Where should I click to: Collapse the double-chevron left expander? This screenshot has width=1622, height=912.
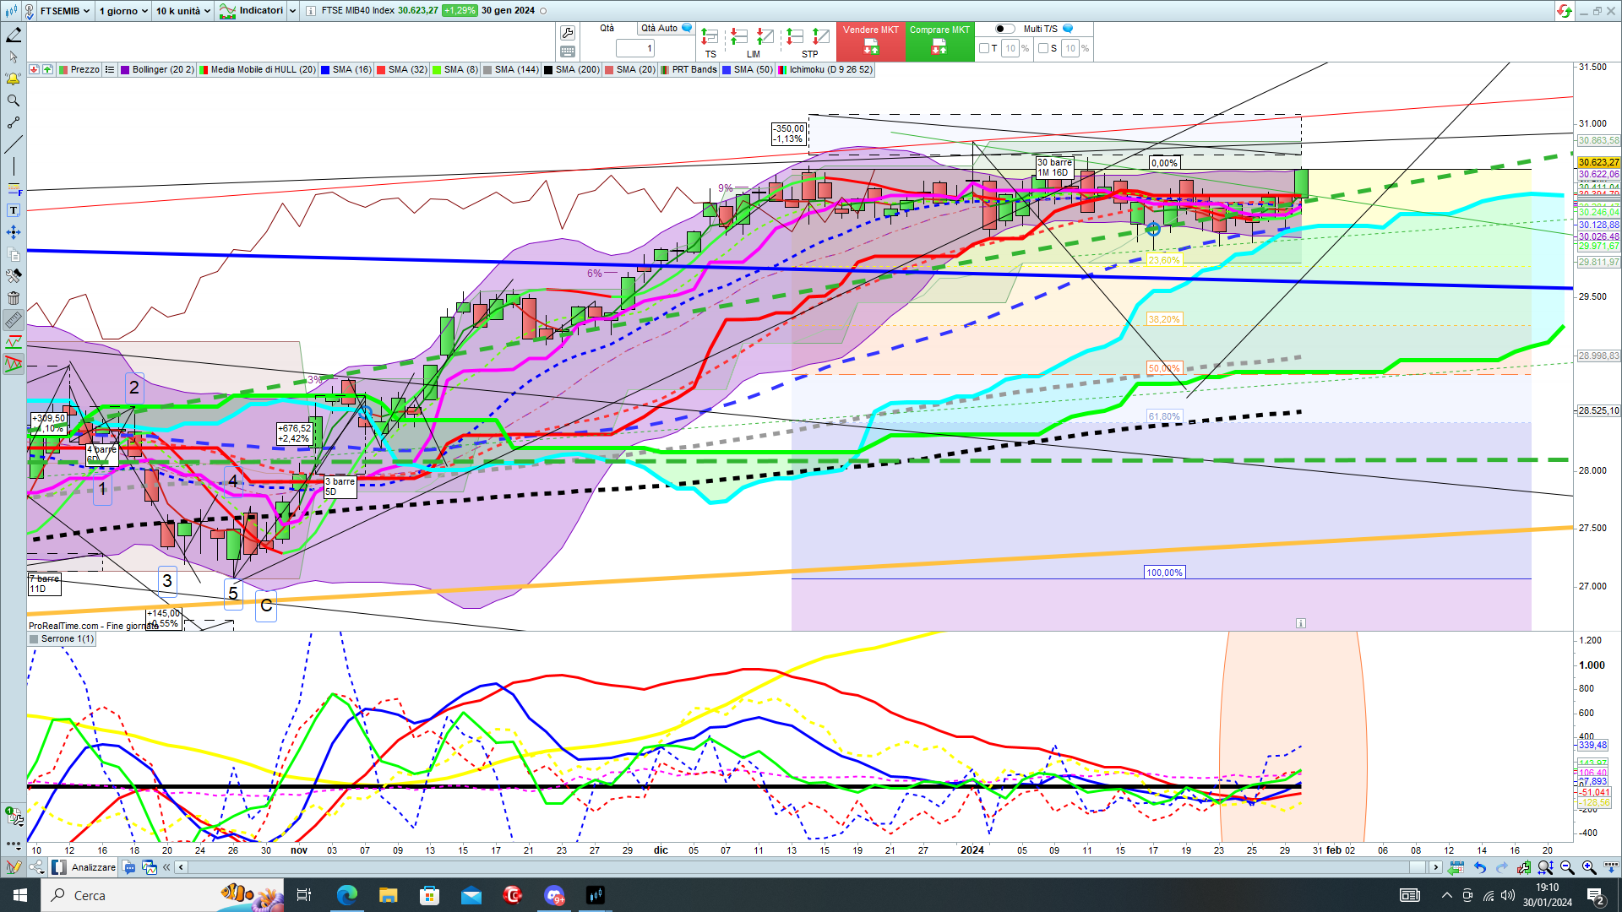(166, 867)
